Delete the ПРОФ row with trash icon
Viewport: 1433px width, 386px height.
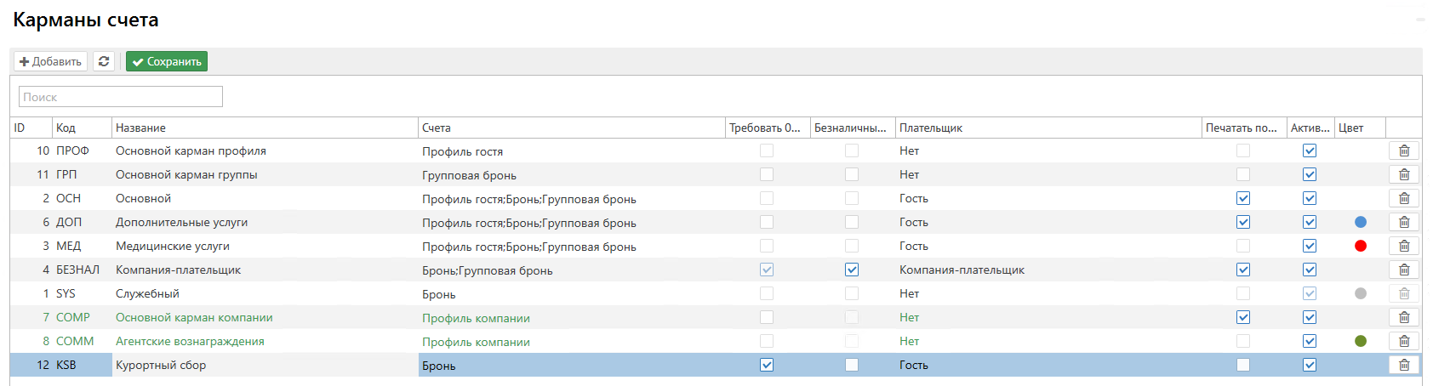pyautogui.click(x=1404, y=150)
